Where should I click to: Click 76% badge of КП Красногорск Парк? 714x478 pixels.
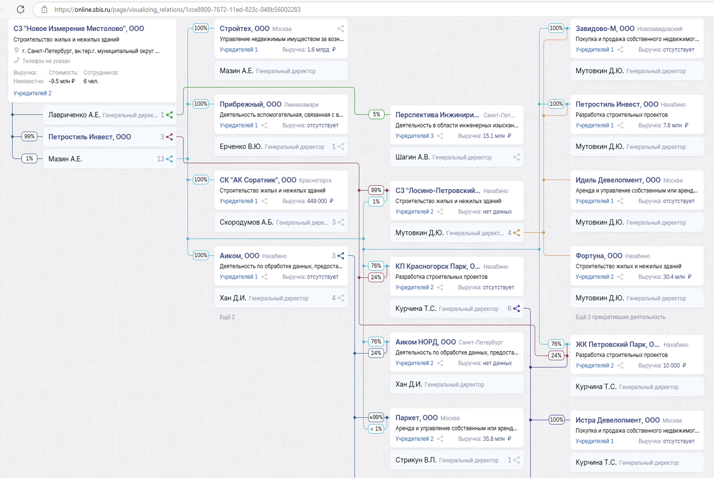tap(376, 266)
